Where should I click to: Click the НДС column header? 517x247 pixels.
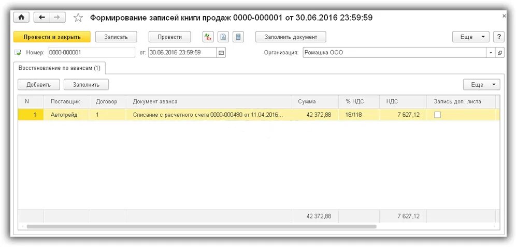point(403,102)
